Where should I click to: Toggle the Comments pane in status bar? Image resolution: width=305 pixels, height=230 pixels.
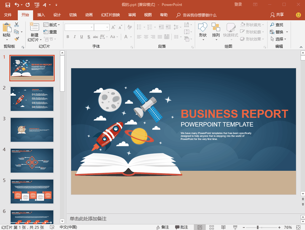point(181,227)
